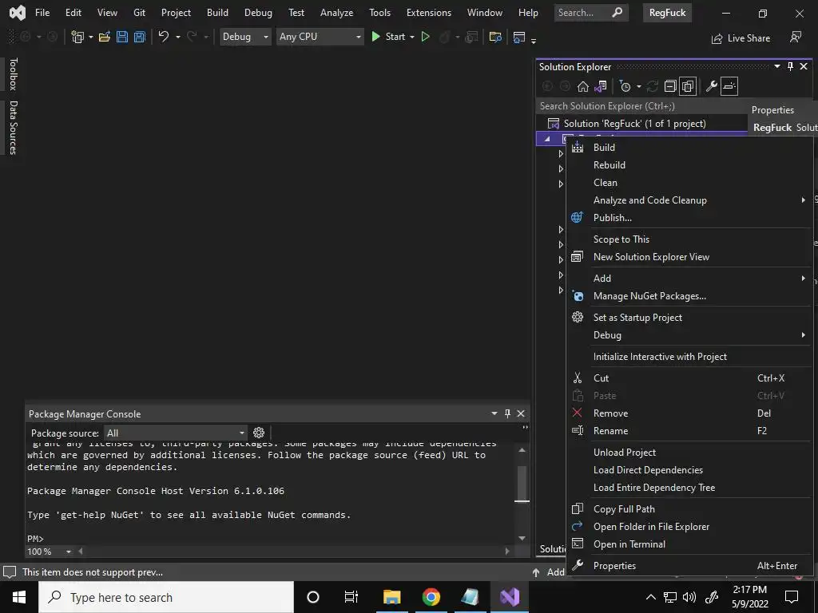Toggle Preview Selected Items icon
This screenshot has height=613, width=818.
[x=729, y=86]
